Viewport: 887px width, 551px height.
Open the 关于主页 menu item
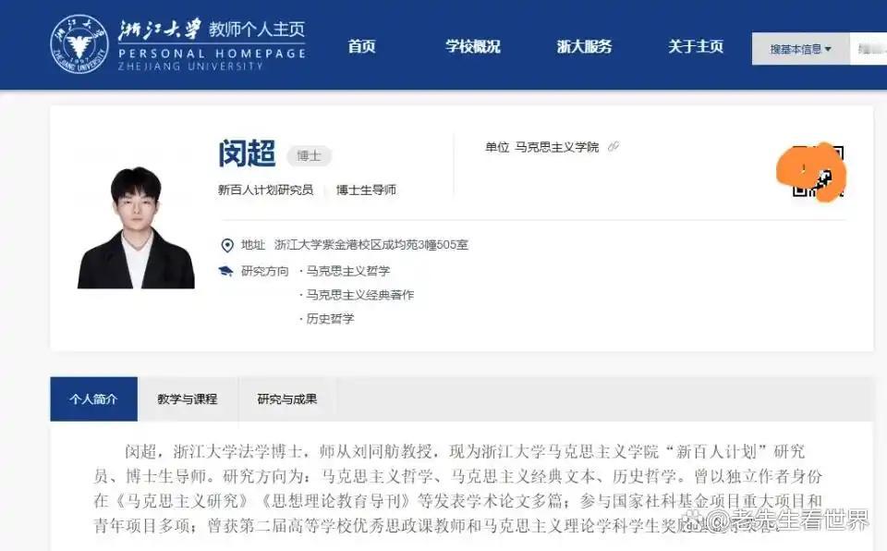[695, 46]
